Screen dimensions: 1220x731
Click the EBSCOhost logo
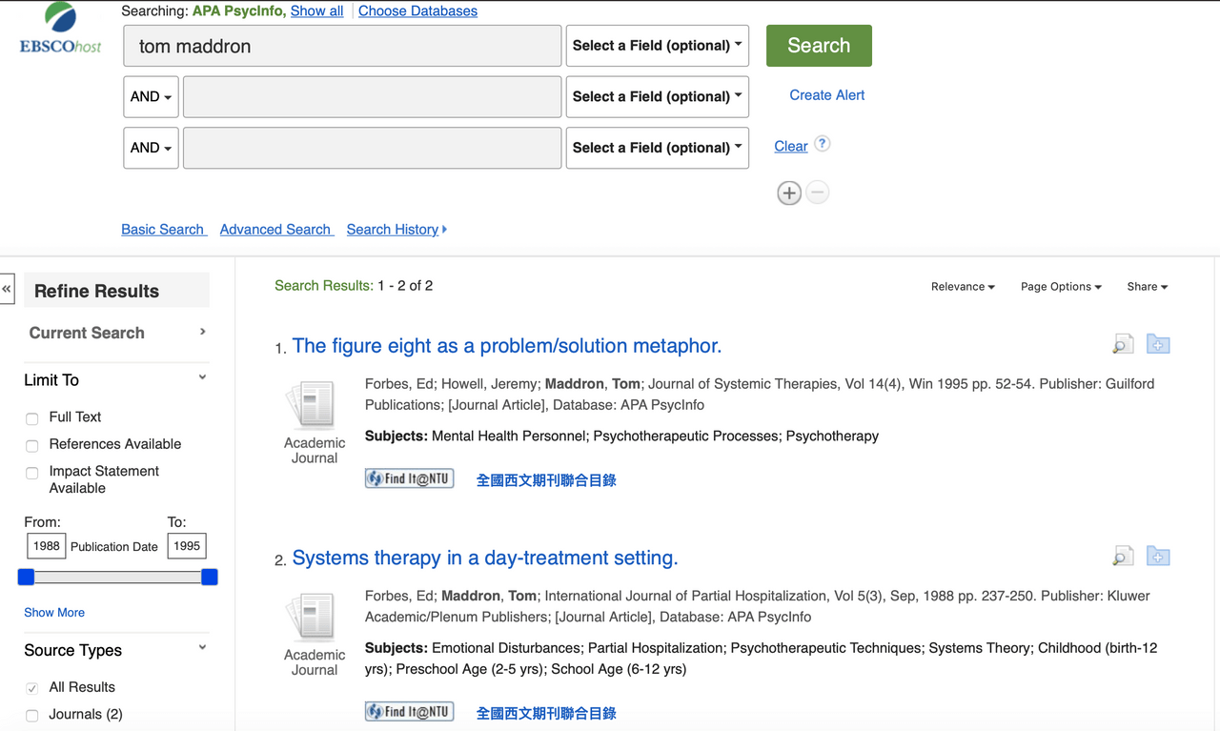[60, 29]
